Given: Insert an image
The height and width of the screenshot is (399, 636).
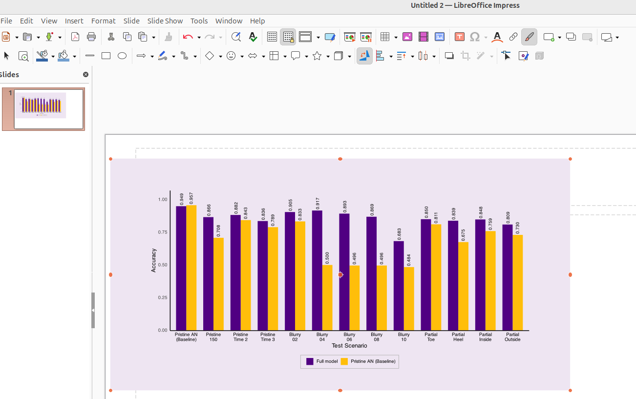Looking at the screenshot, I should (x=407, y=37).
